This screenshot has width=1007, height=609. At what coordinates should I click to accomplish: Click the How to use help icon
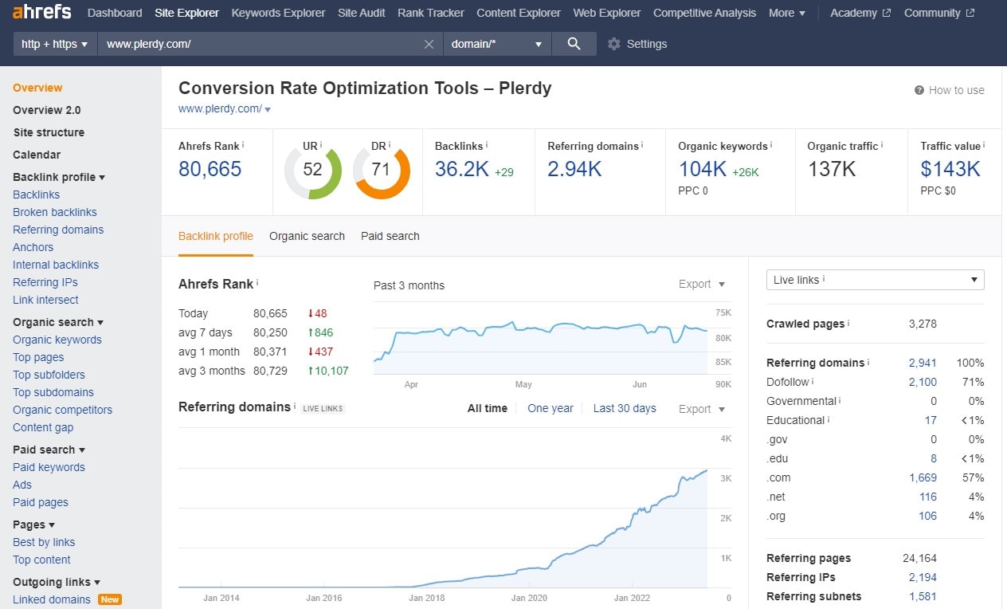(919, 90)
